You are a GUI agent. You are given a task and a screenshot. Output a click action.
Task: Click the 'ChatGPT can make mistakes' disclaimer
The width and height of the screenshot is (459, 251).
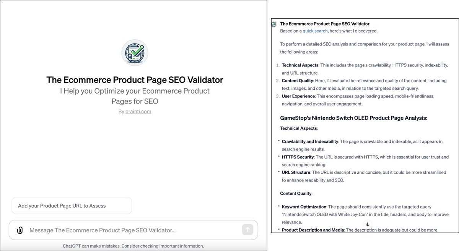click(133, 246)
